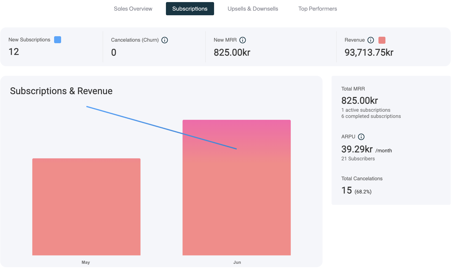Select the Subscriptions tab

tap(190, 9)
